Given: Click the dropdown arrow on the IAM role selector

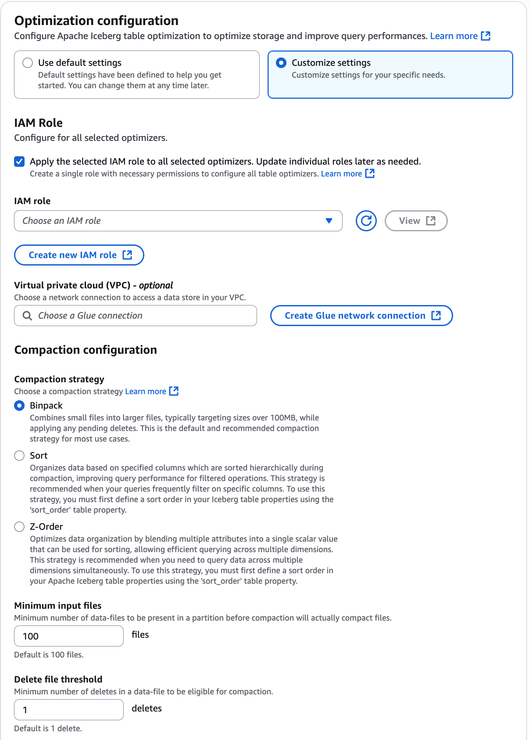Looking at the screenshot, I should (x=330, y=221).
